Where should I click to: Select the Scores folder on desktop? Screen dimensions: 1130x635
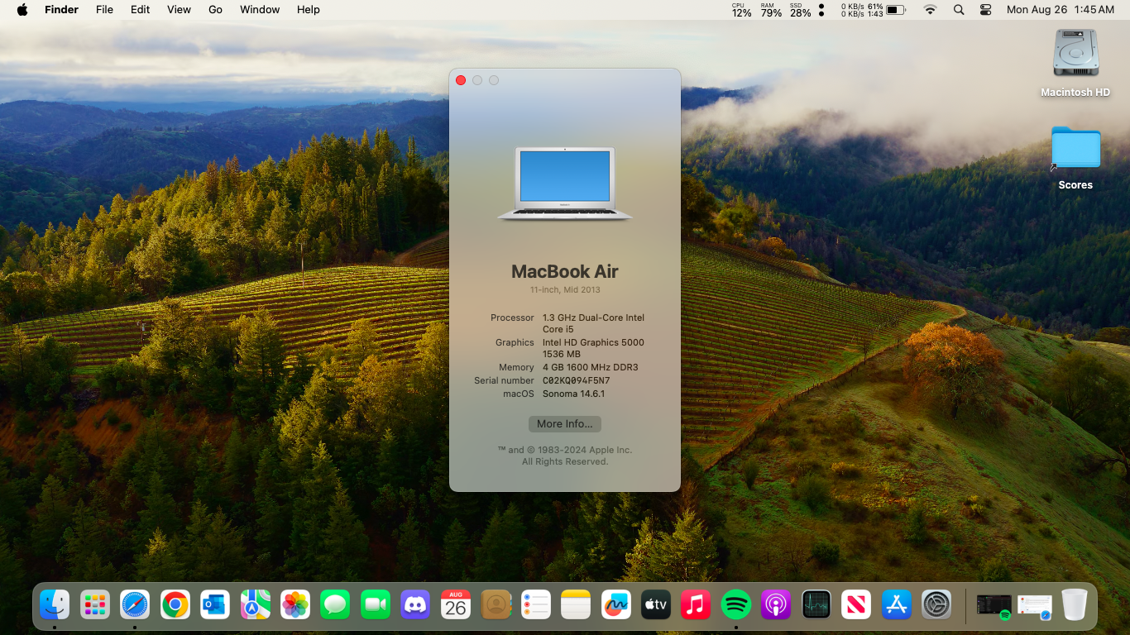pyautogui.click(x=1075, y=158)
